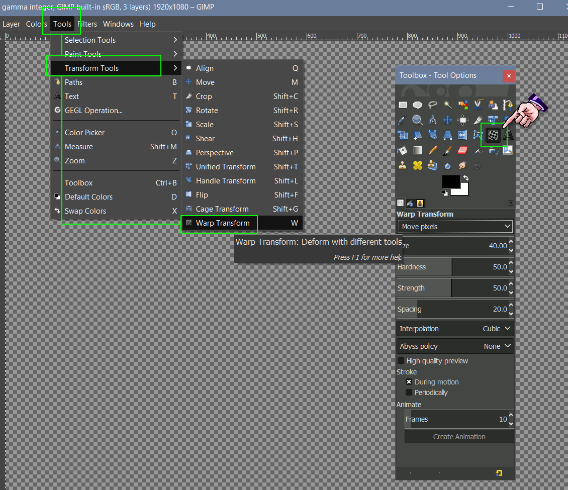Select the Align tool icon in Toolbox

point(462,120)
